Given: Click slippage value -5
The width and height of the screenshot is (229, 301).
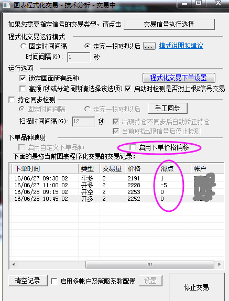Looking at the screenshot, I should click(163, 185).
